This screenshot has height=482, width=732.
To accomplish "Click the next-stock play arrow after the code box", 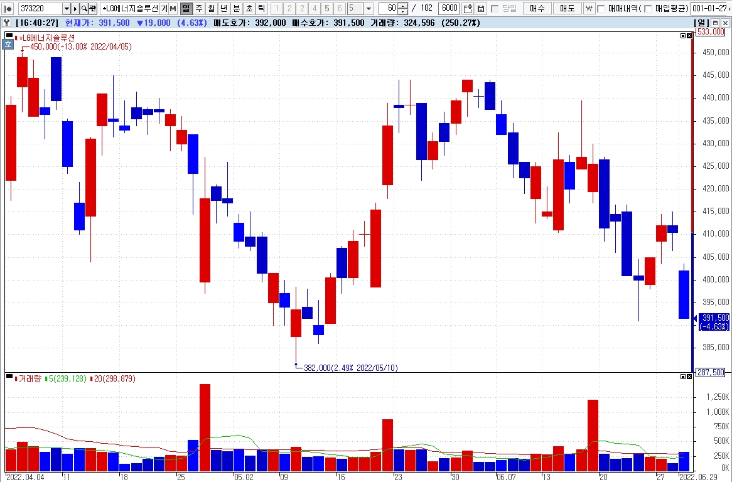I will coord(75,8).
